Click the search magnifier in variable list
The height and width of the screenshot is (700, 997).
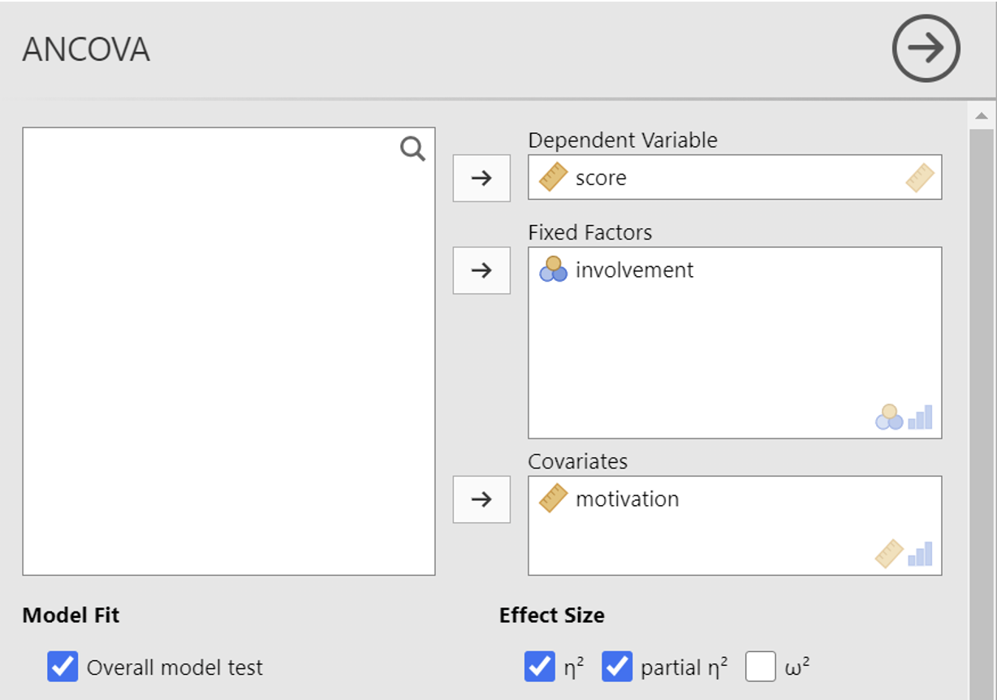pos(412,149)
